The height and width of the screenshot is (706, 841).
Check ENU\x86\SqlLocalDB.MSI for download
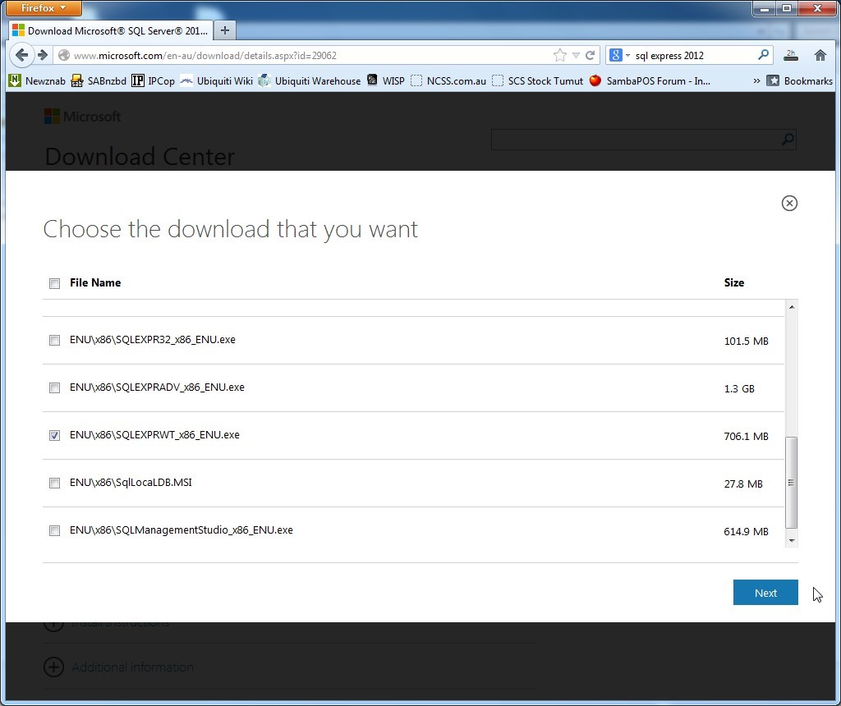pyautogui.click(x=54, y=483)
